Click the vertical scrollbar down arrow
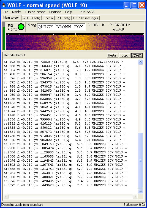This screenshot has width=147, height=208. pos(141,191)
